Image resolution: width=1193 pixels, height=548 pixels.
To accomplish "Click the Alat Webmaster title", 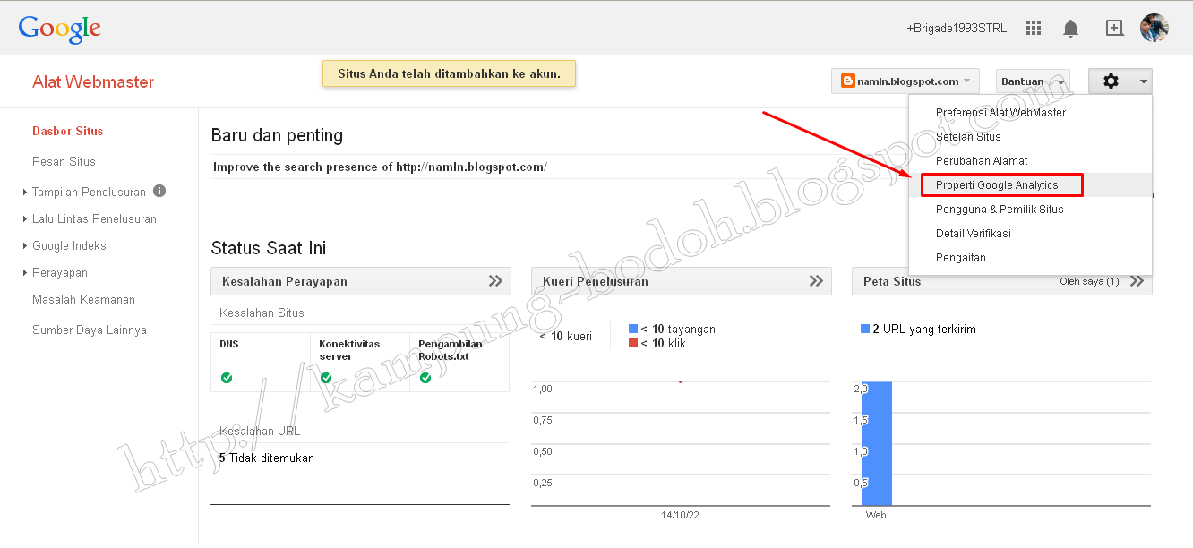I will click(x=93, y=81).
